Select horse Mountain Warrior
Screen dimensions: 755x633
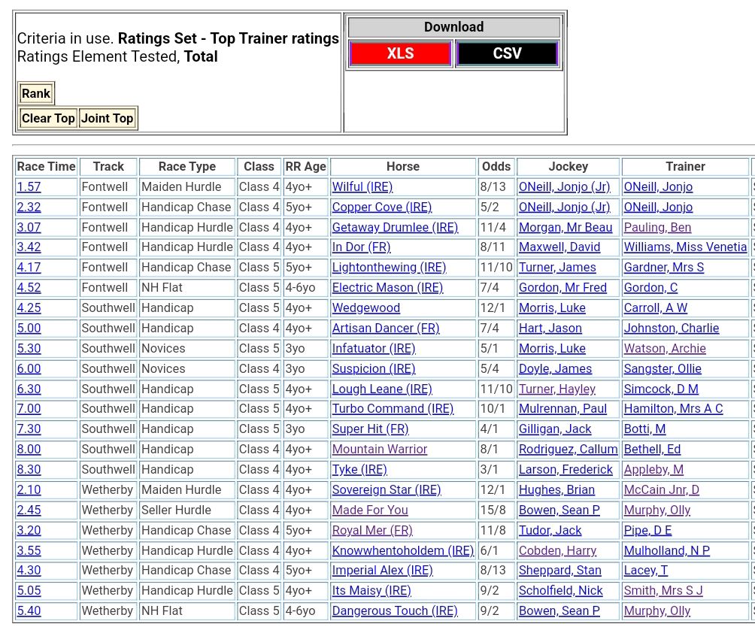[x=379, y=449]
